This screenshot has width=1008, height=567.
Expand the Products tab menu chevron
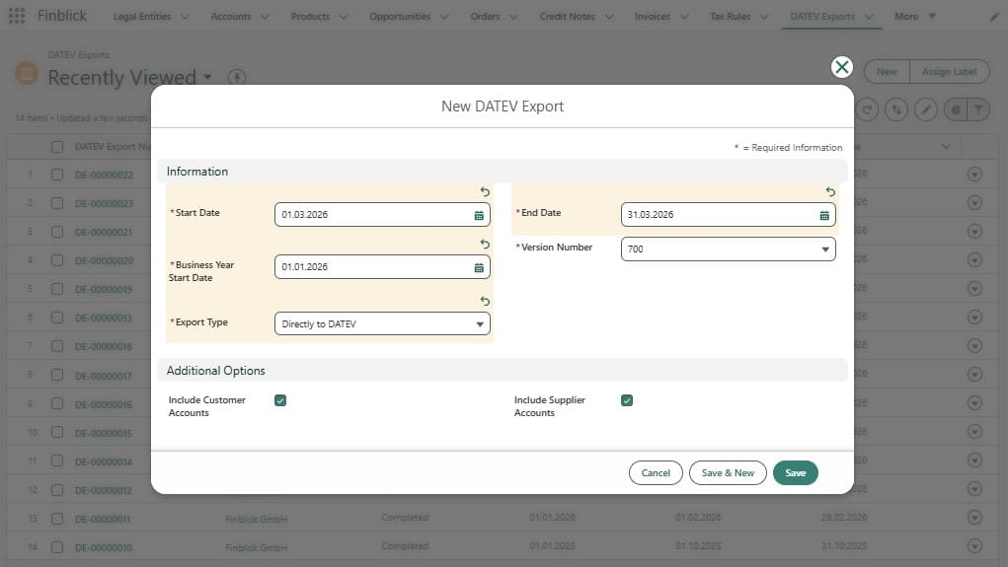point(344,17)
